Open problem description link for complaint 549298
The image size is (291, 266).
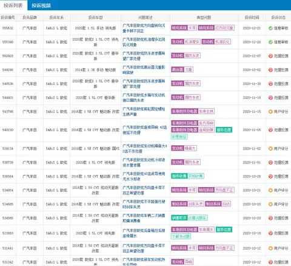pyautogui.click(x=144, y=70)
